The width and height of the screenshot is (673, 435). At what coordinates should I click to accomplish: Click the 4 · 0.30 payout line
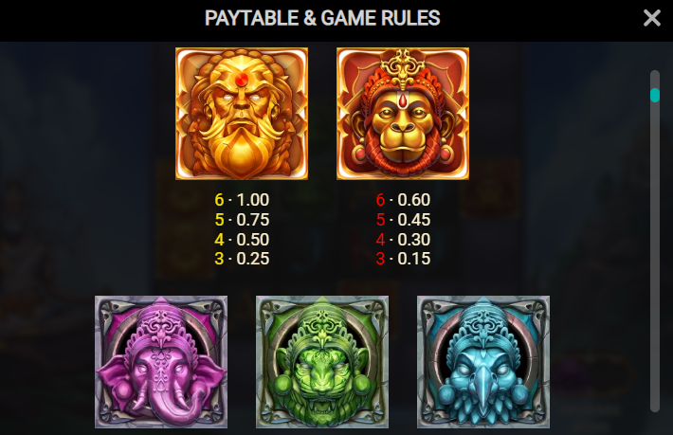coord(403,240)
